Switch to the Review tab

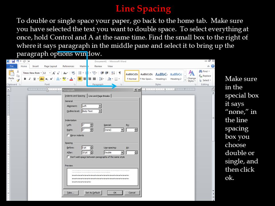98,66
